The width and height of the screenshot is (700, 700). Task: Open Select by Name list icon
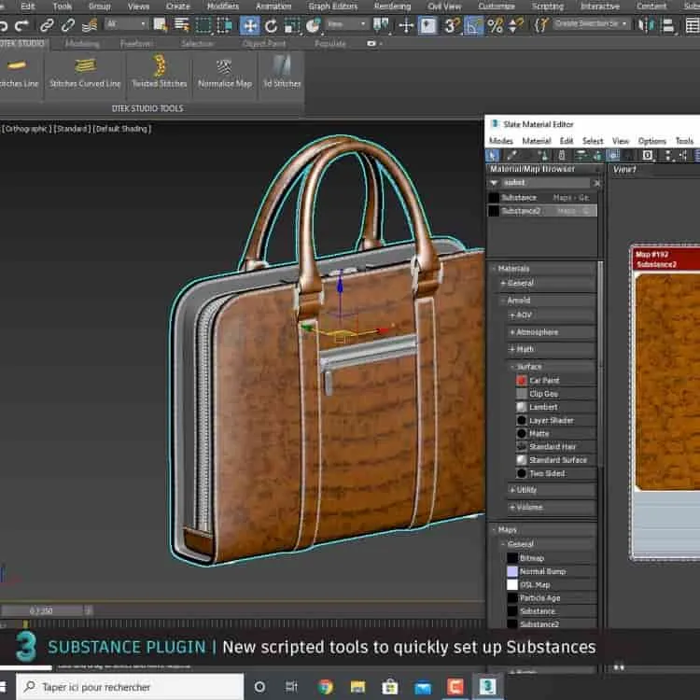pos(182,25)
